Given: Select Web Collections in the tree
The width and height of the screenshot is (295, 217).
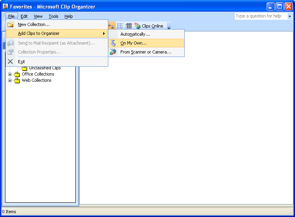Looking at the screenshot, I should click(x=37, y=80).
